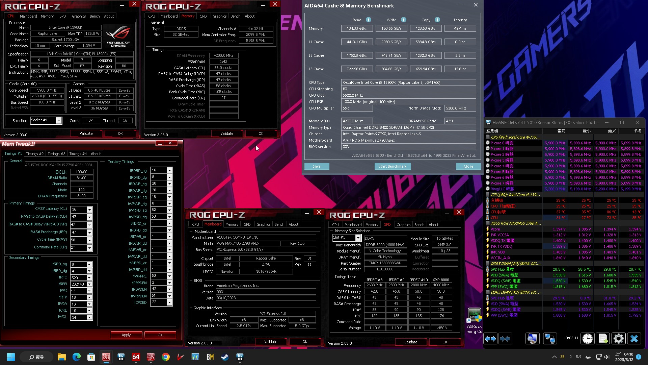The width and height of the screenshot is (648, 365).
Task: Open Bench tab in CPU-Z Processor window
Action: [x=95, y=16]
